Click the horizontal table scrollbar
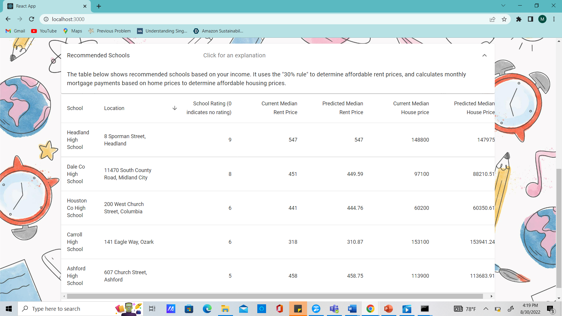 point(275,296)
